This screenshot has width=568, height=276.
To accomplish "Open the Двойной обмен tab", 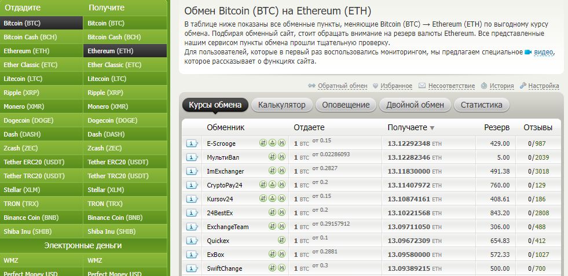I will [415, 105].
